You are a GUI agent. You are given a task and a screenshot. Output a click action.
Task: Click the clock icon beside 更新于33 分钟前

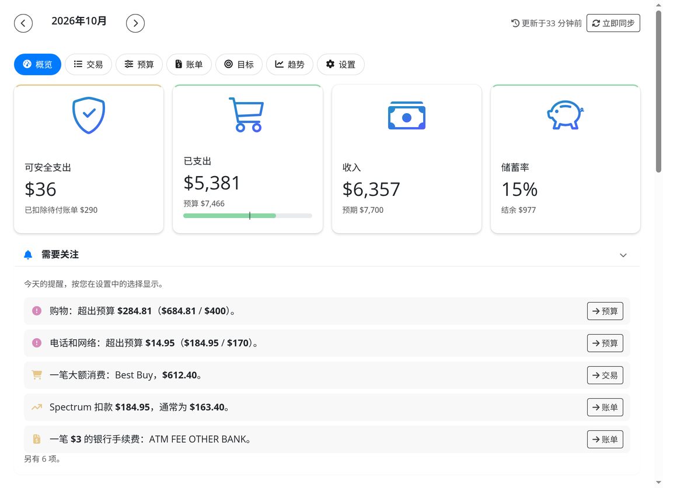[x=515, y=23]
